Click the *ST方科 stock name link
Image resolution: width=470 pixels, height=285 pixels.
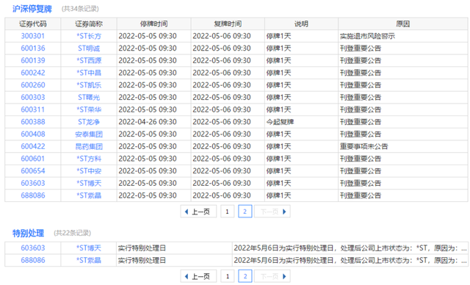(89, 159)
